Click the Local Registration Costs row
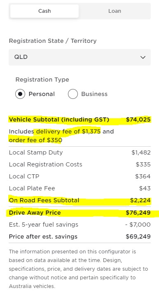The image size is (159, 295). point(79,164)
